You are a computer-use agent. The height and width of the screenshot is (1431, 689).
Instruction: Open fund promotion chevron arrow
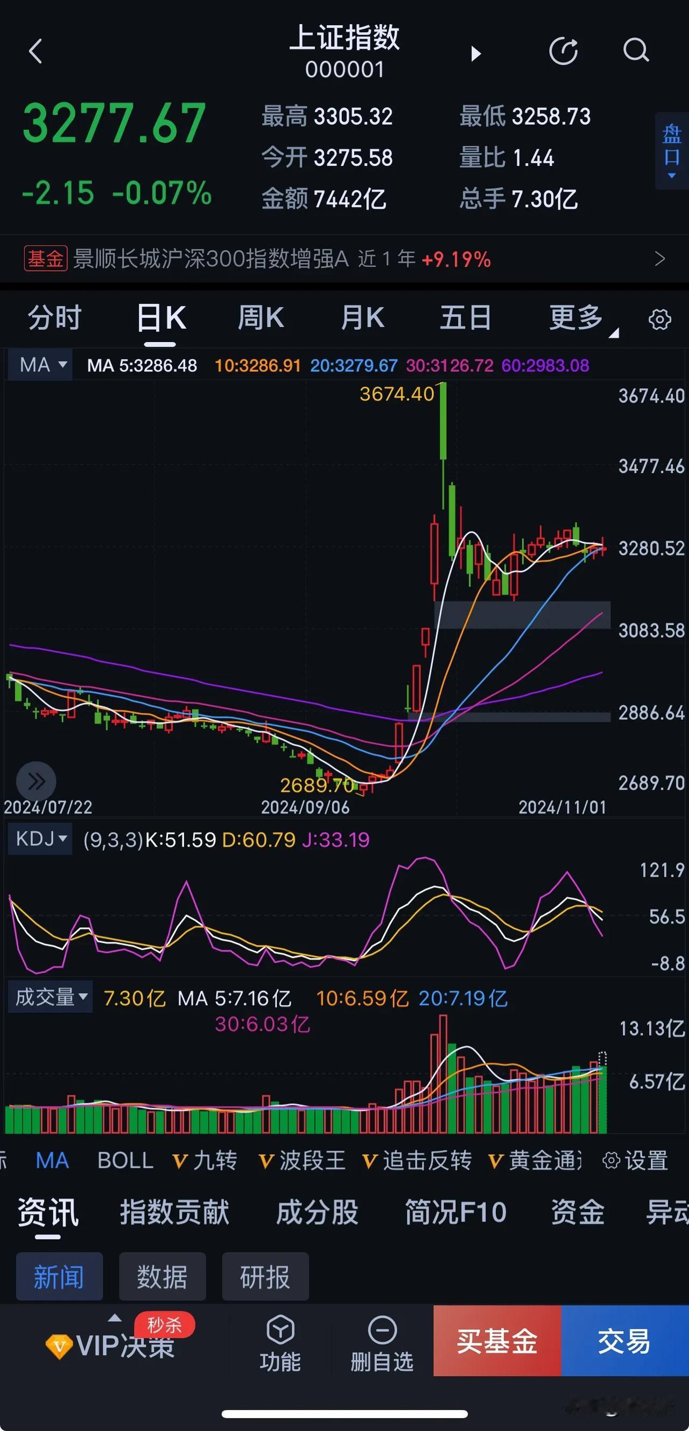coord(659,259)
